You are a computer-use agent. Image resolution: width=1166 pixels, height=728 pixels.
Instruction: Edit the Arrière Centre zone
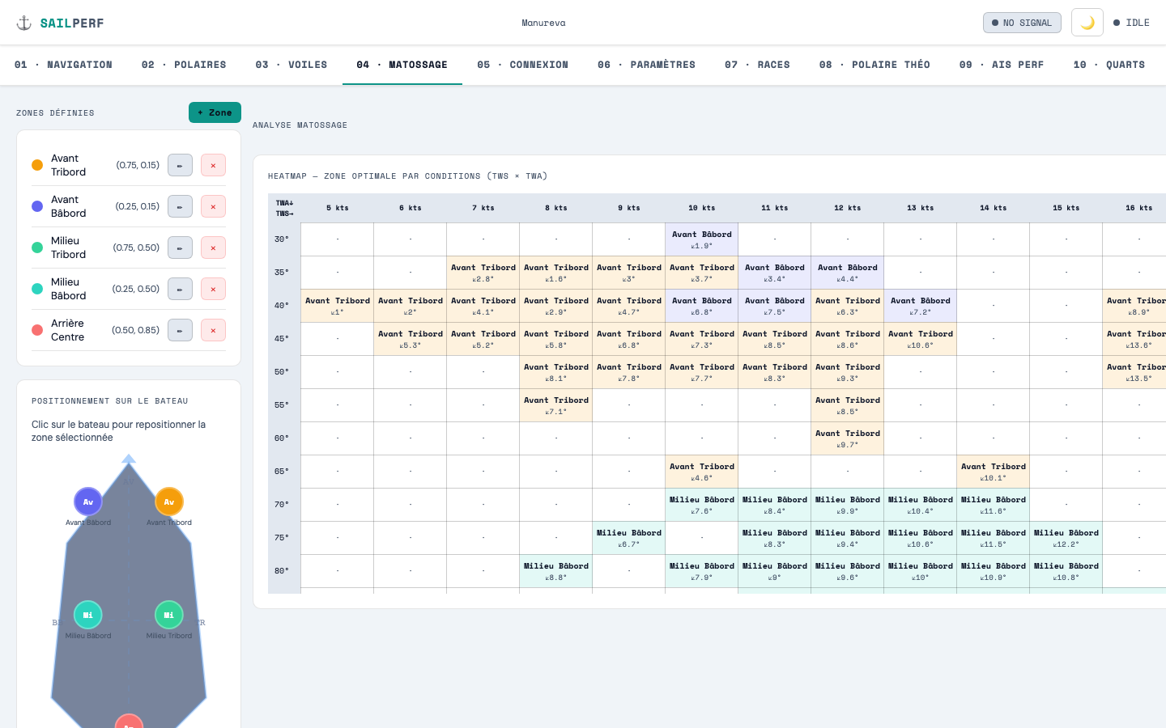(180, 330)
